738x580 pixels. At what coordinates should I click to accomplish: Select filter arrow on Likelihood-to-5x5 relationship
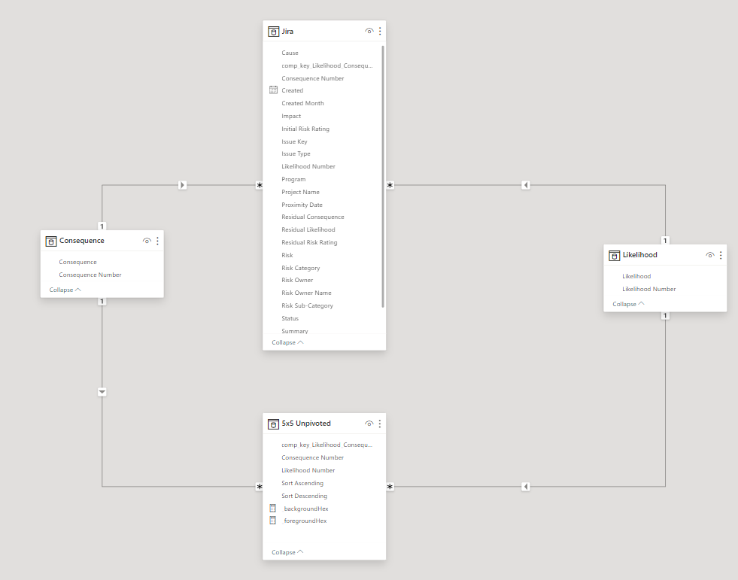click(526, 486)
